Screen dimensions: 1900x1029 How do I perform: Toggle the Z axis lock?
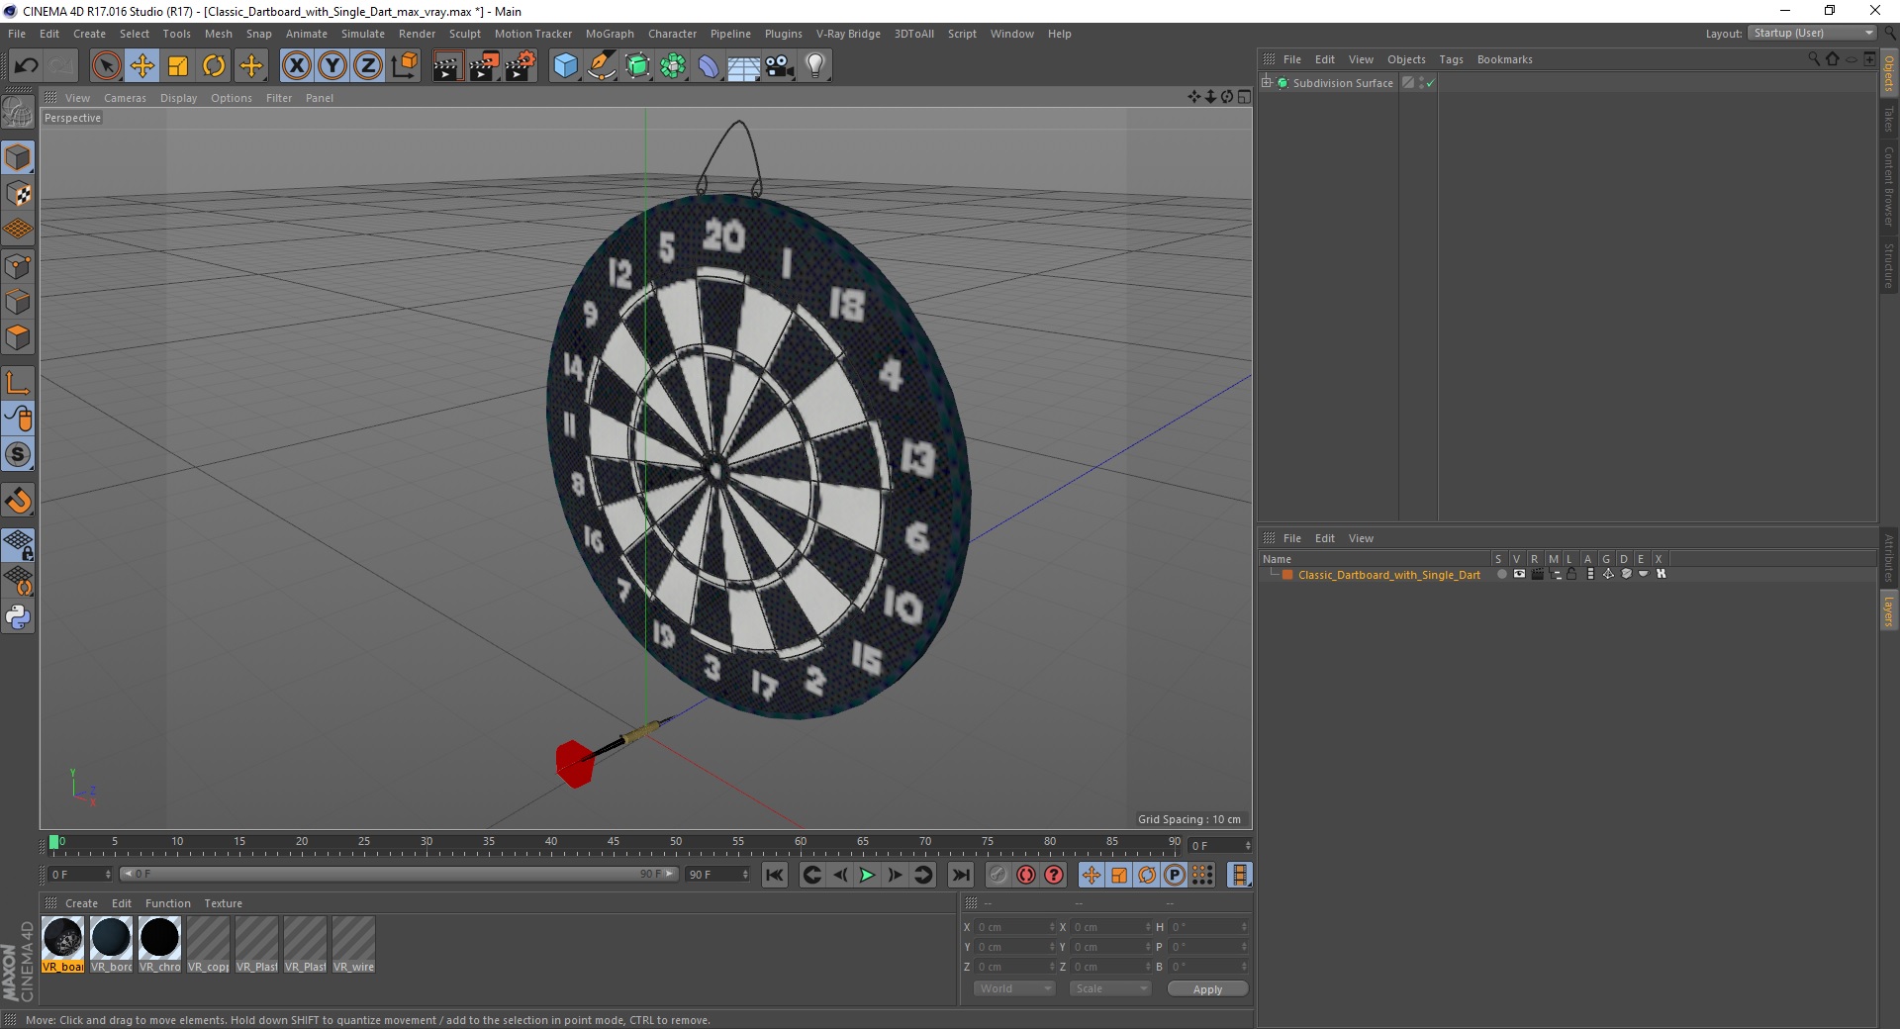pyautogui.click(x=368, y=66)
